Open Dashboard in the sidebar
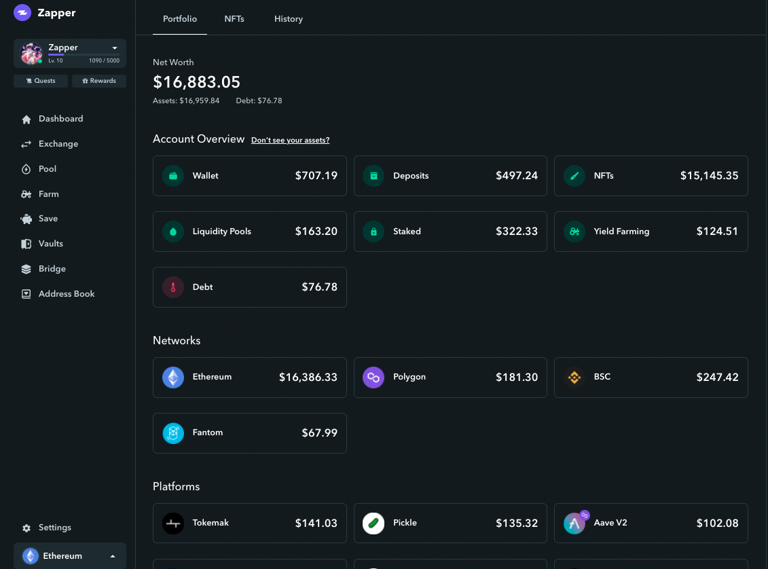 [60, 119]
